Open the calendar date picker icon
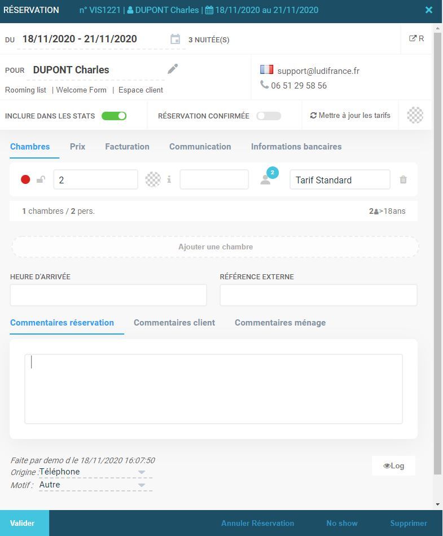The height and width of the screenshot is (536, 443). click(x=175, y=39)
